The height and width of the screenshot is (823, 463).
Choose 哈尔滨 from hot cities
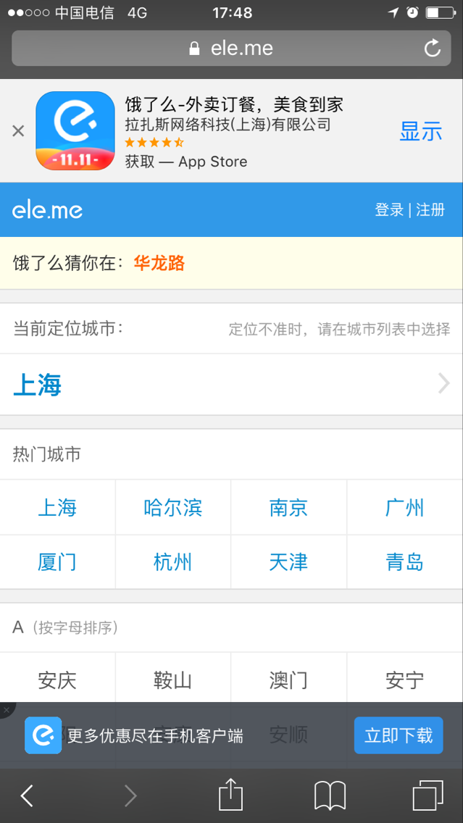click(x=173, y=508)
